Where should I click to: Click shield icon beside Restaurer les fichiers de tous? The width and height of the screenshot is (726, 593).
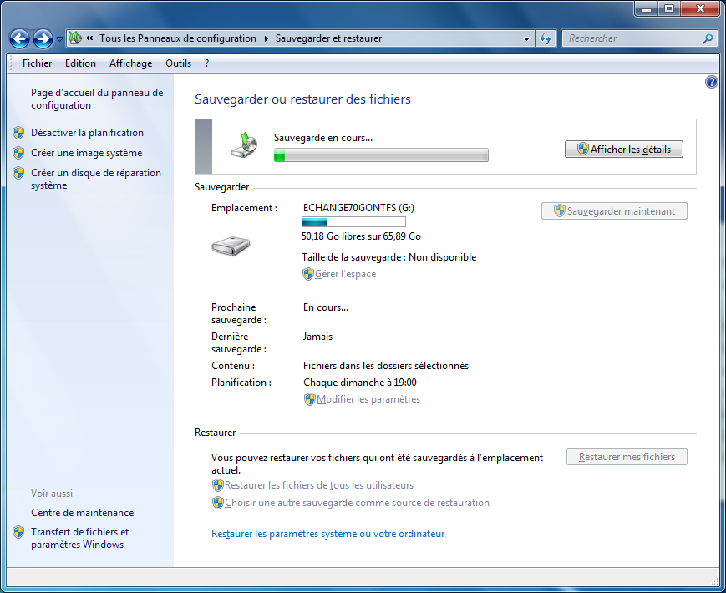[217, 485]
